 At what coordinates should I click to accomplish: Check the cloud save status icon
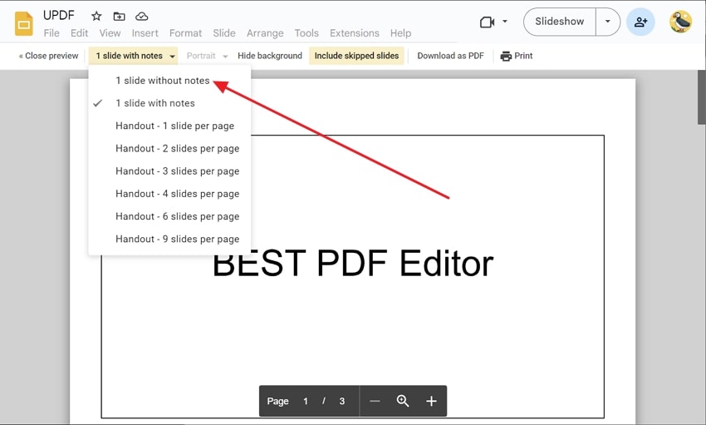coord(142,17)
